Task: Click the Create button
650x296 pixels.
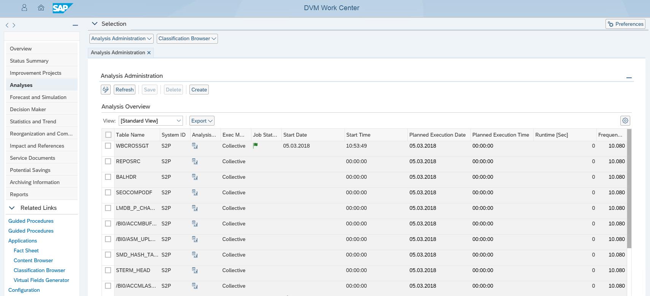Action: 199,90
